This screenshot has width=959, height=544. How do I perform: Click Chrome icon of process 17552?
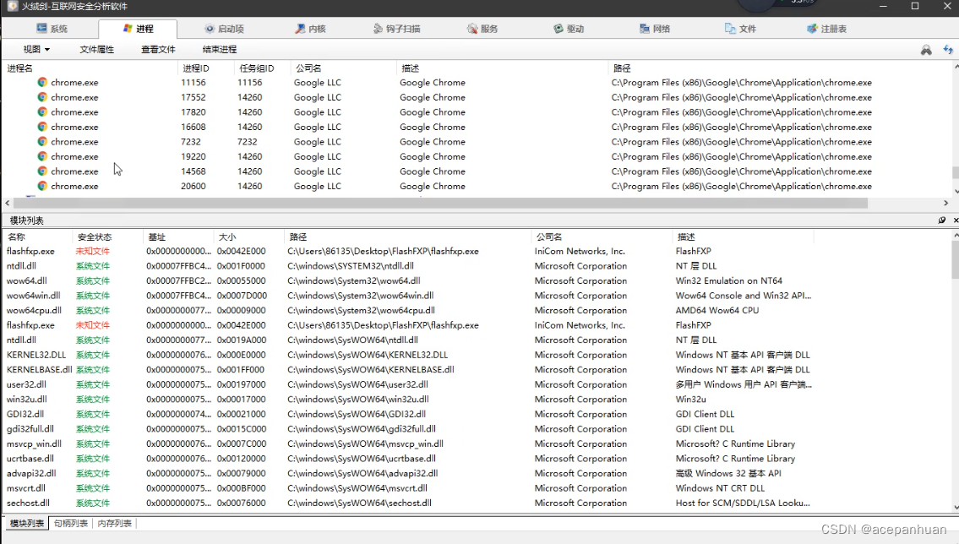point(42,96)
